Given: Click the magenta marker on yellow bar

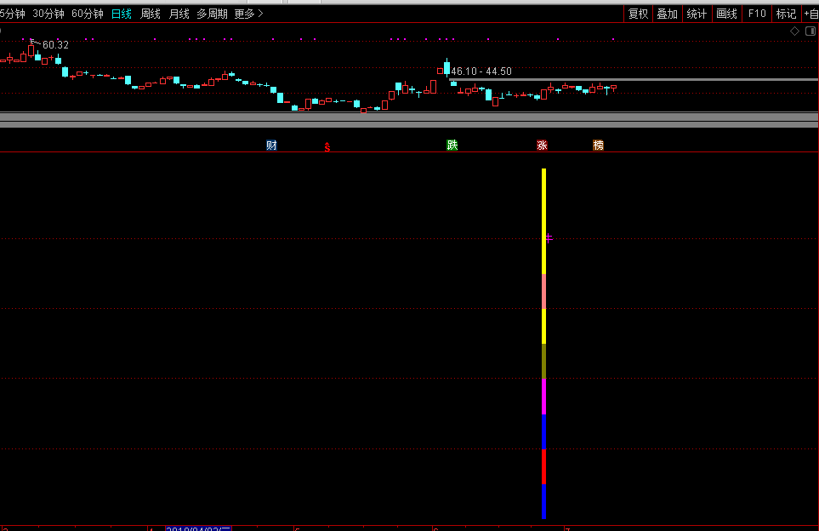Looking at the screenshot, I should (x=549, y=239).
